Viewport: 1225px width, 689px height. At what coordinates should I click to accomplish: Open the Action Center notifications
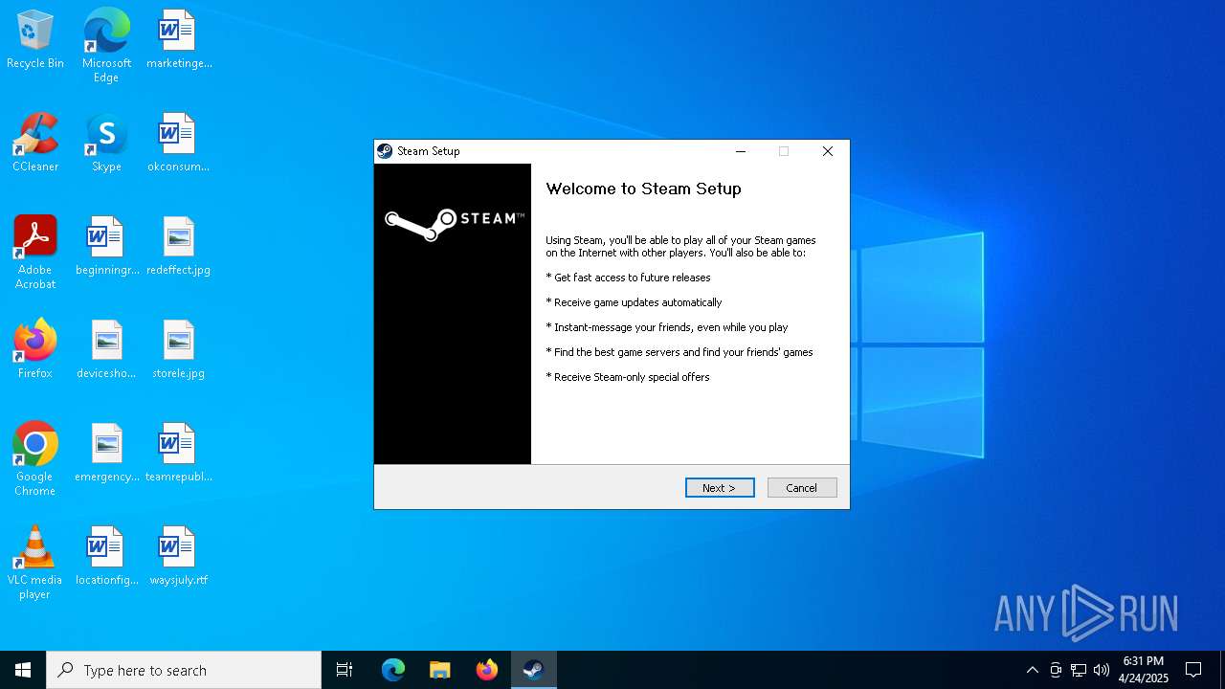coord(1193,670)
